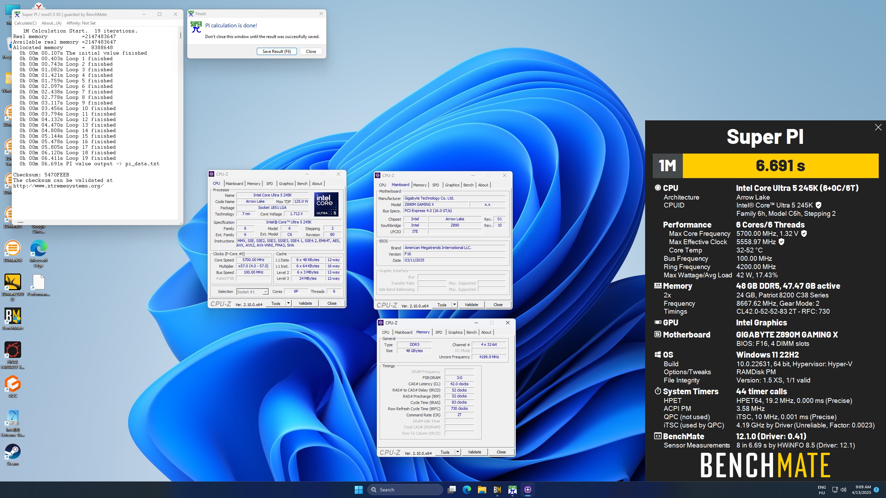Image resolution: width=886 pixels, height=498 pixels.
Task: Switch to Super PI taskbar icon
Action: [x=513, y=490]
